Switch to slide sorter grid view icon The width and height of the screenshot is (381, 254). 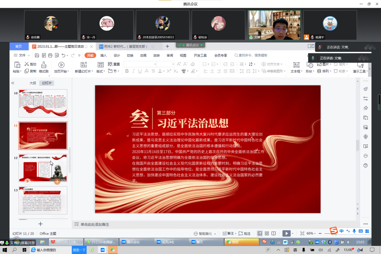point(266,233)
